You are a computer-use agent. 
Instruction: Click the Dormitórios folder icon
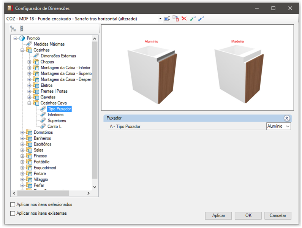point(29,132)
